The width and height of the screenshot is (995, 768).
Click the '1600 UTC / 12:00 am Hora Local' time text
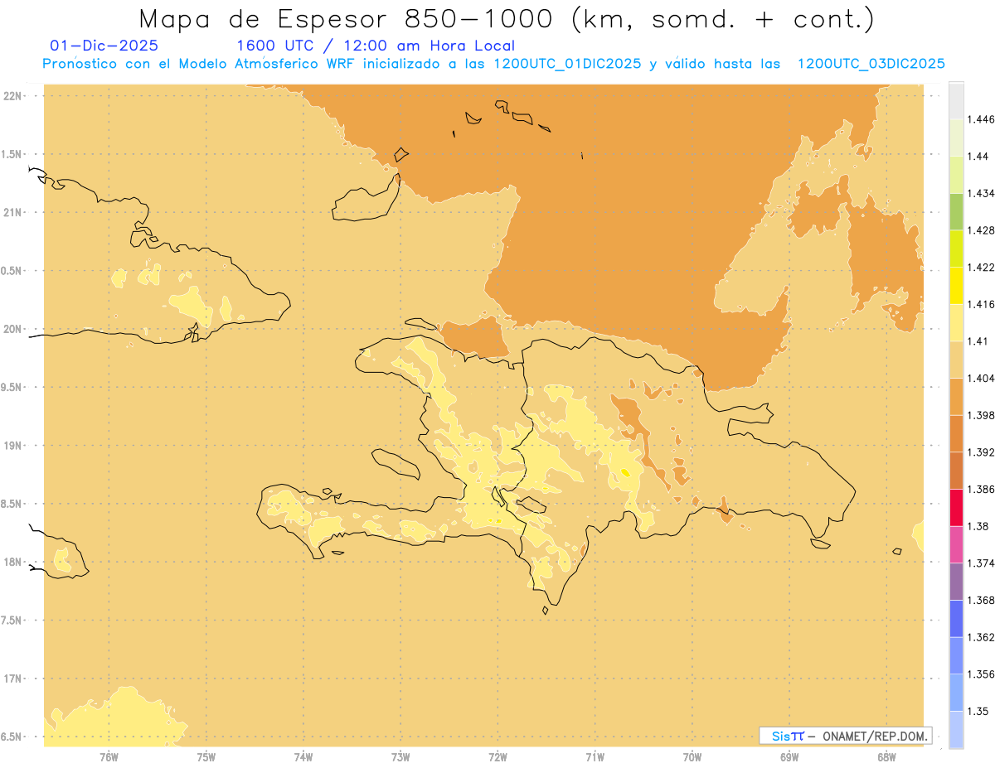pyautogui.click(x=376, y=46)
